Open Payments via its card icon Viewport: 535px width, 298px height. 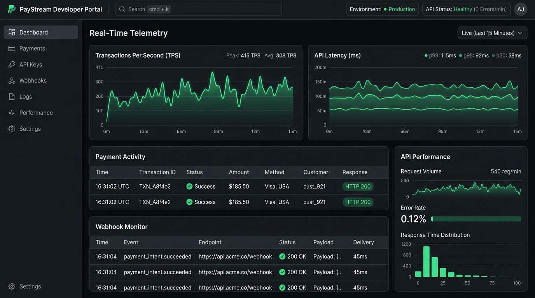point(12,49)
